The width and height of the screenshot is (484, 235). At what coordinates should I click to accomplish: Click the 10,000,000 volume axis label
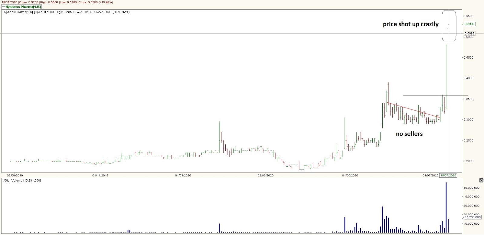coord(472,224)
